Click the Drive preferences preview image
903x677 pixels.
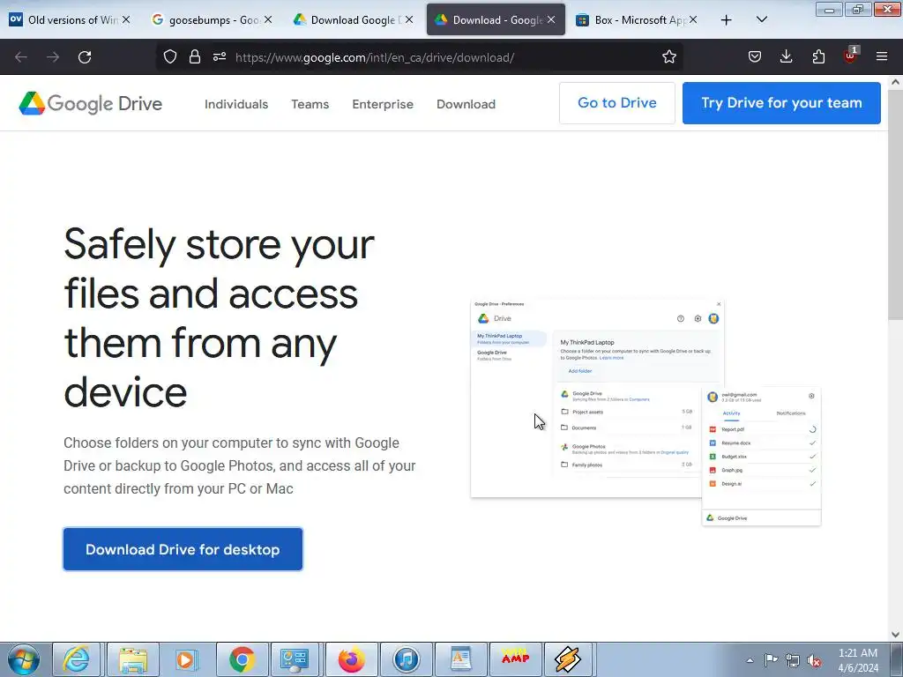646,413
